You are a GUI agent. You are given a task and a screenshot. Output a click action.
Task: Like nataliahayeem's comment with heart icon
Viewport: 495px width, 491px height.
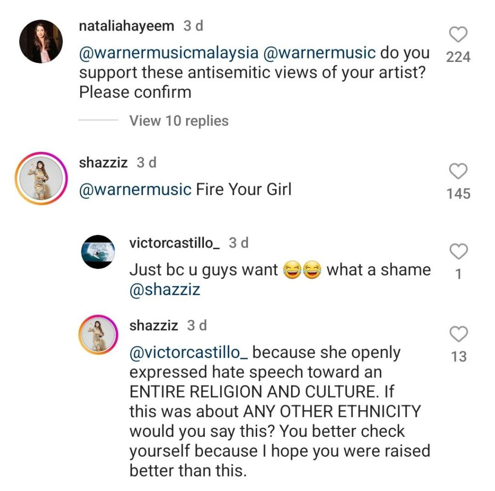tap(458, 35)
